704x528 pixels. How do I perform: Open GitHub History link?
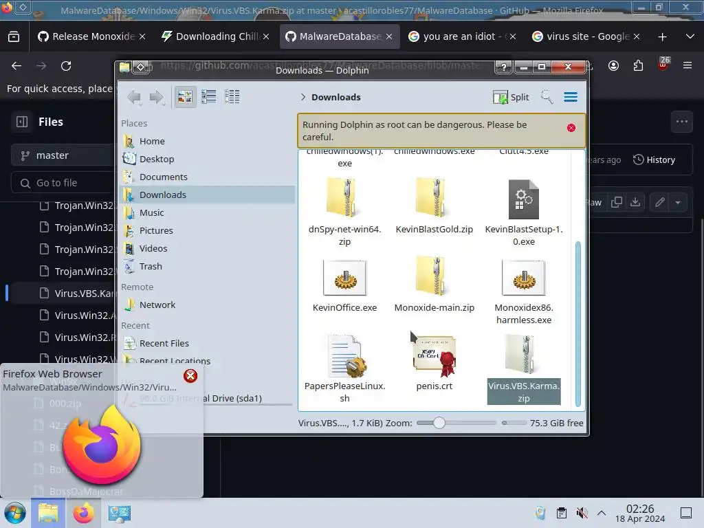click(x=654, y=159)
